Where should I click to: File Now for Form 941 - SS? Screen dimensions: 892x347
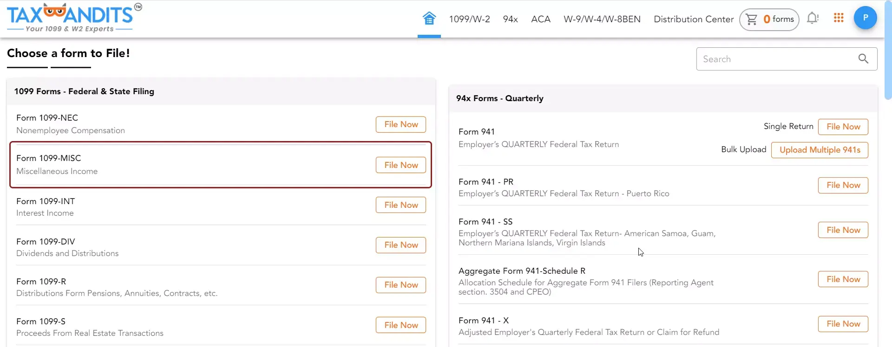click(x=843, y=230)
